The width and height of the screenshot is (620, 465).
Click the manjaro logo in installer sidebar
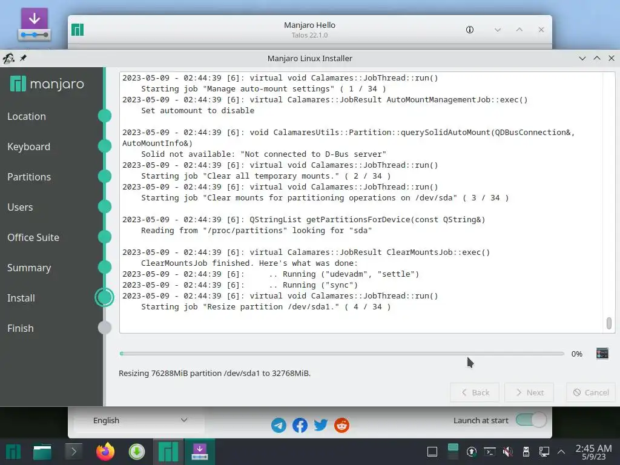[x=47, y=84]
